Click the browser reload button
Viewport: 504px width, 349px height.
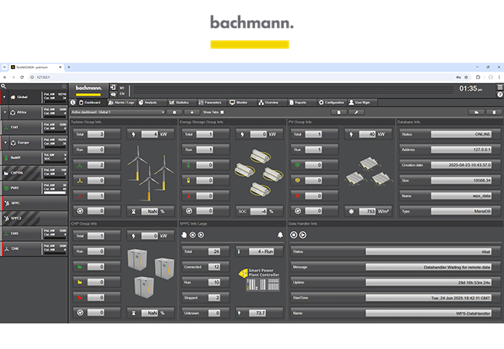coord(22,77)
